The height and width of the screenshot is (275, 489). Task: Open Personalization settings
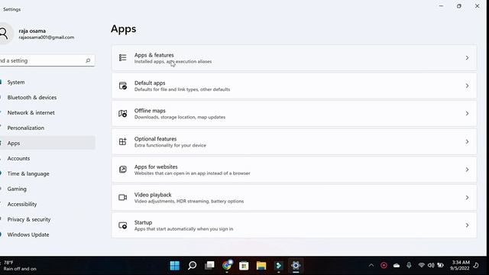tap(47, 128)
